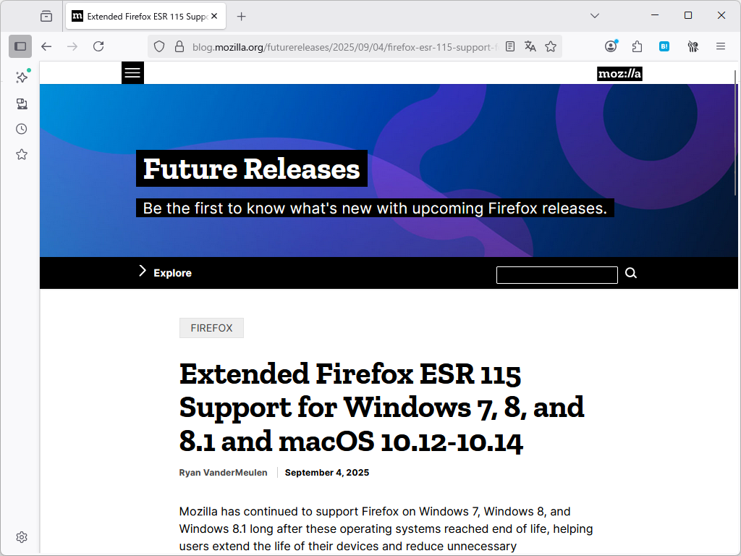Viewport: 741px width, 556px height.
Task: Click the search magnifier on the page
Action: pos(630,273)
